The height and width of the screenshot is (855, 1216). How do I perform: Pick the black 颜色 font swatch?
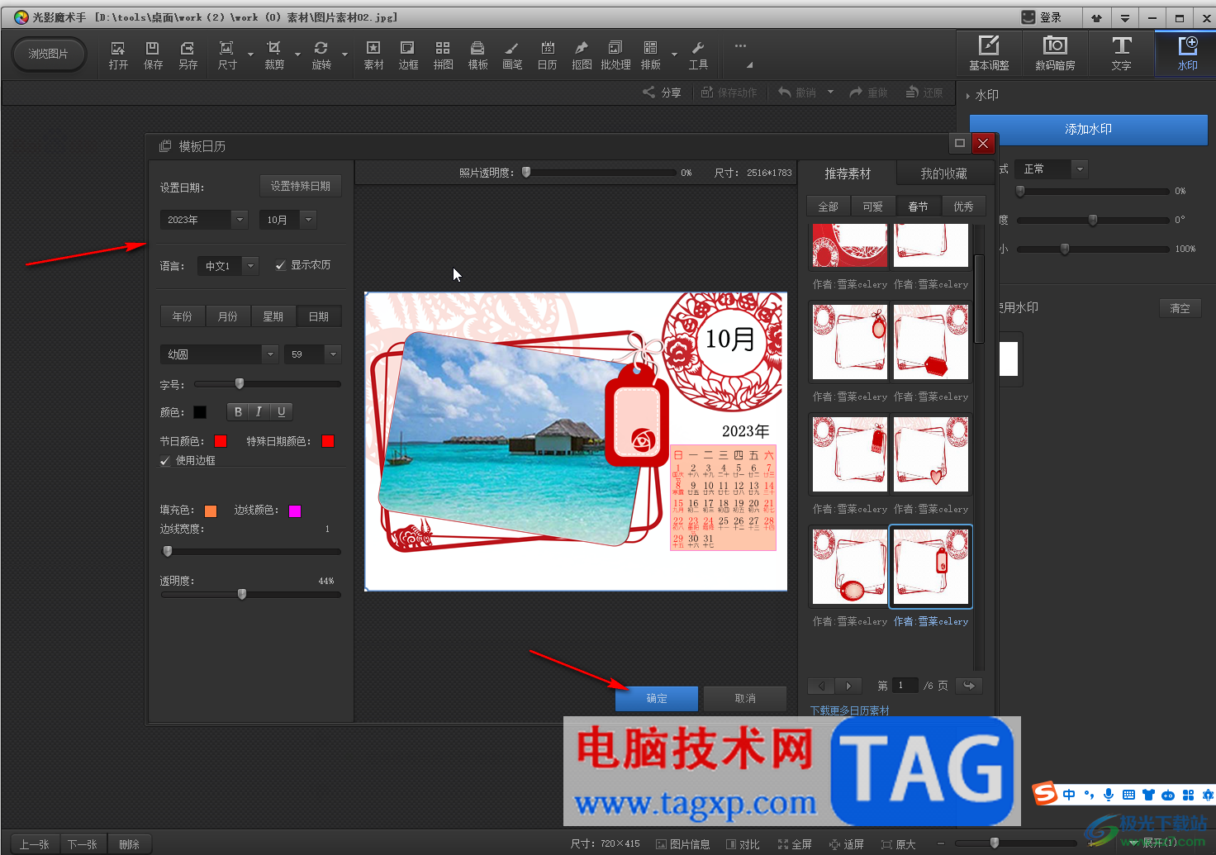coord(199,412)
